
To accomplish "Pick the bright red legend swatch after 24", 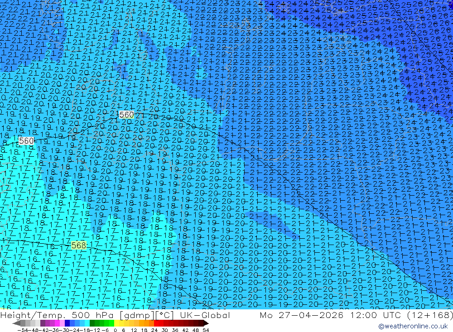I will click(156, 323).
